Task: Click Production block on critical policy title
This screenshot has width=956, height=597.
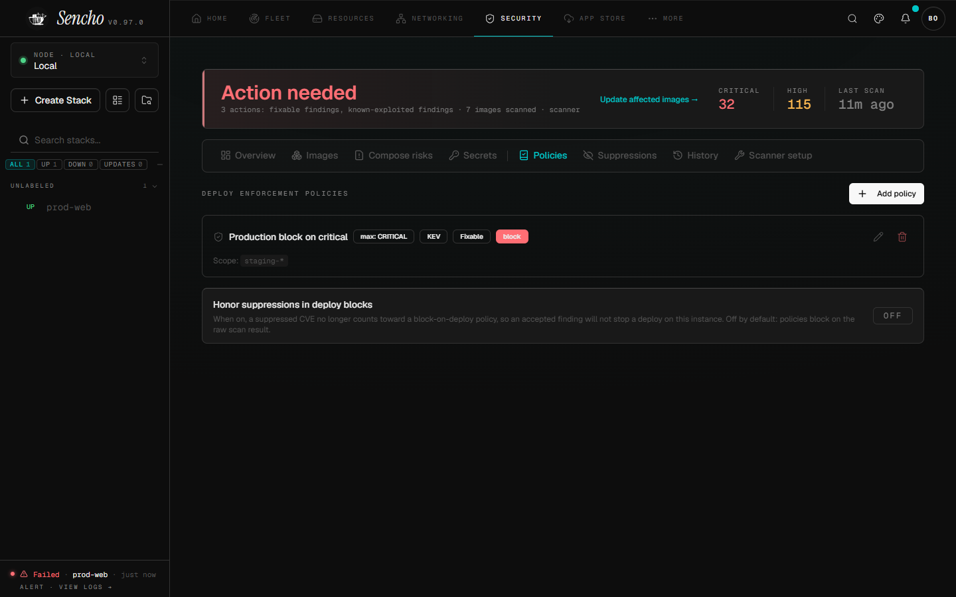Action: click(288, 237)
